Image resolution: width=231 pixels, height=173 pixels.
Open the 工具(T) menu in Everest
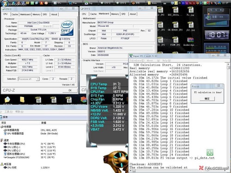9,112
